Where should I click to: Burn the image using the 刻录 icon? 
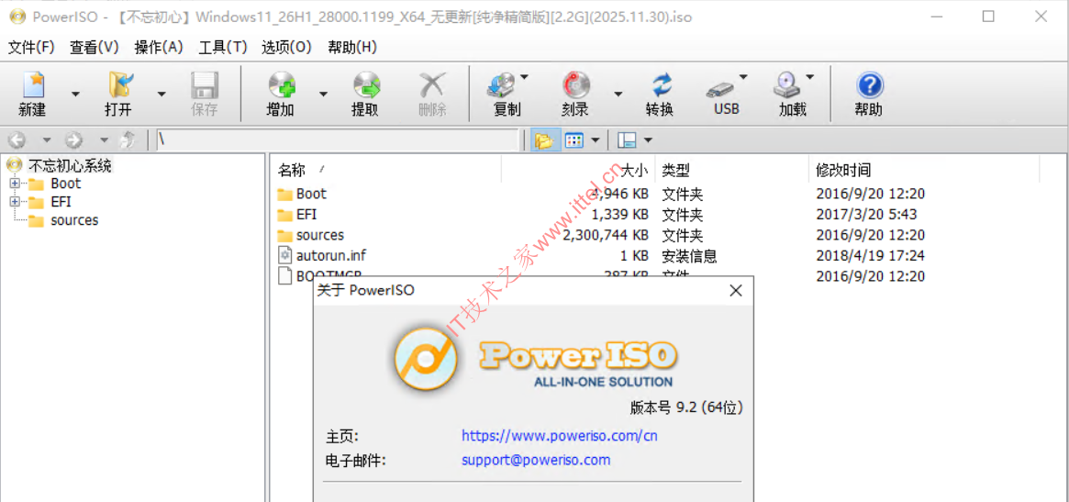(575, 94)
